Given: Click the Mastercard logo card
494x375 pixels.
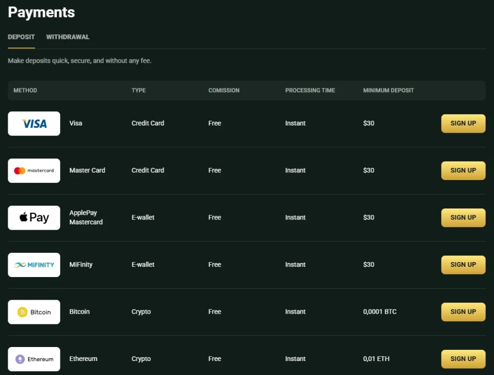Looking at the screenshot, I should pyautogui.click(x=34, y=170).
